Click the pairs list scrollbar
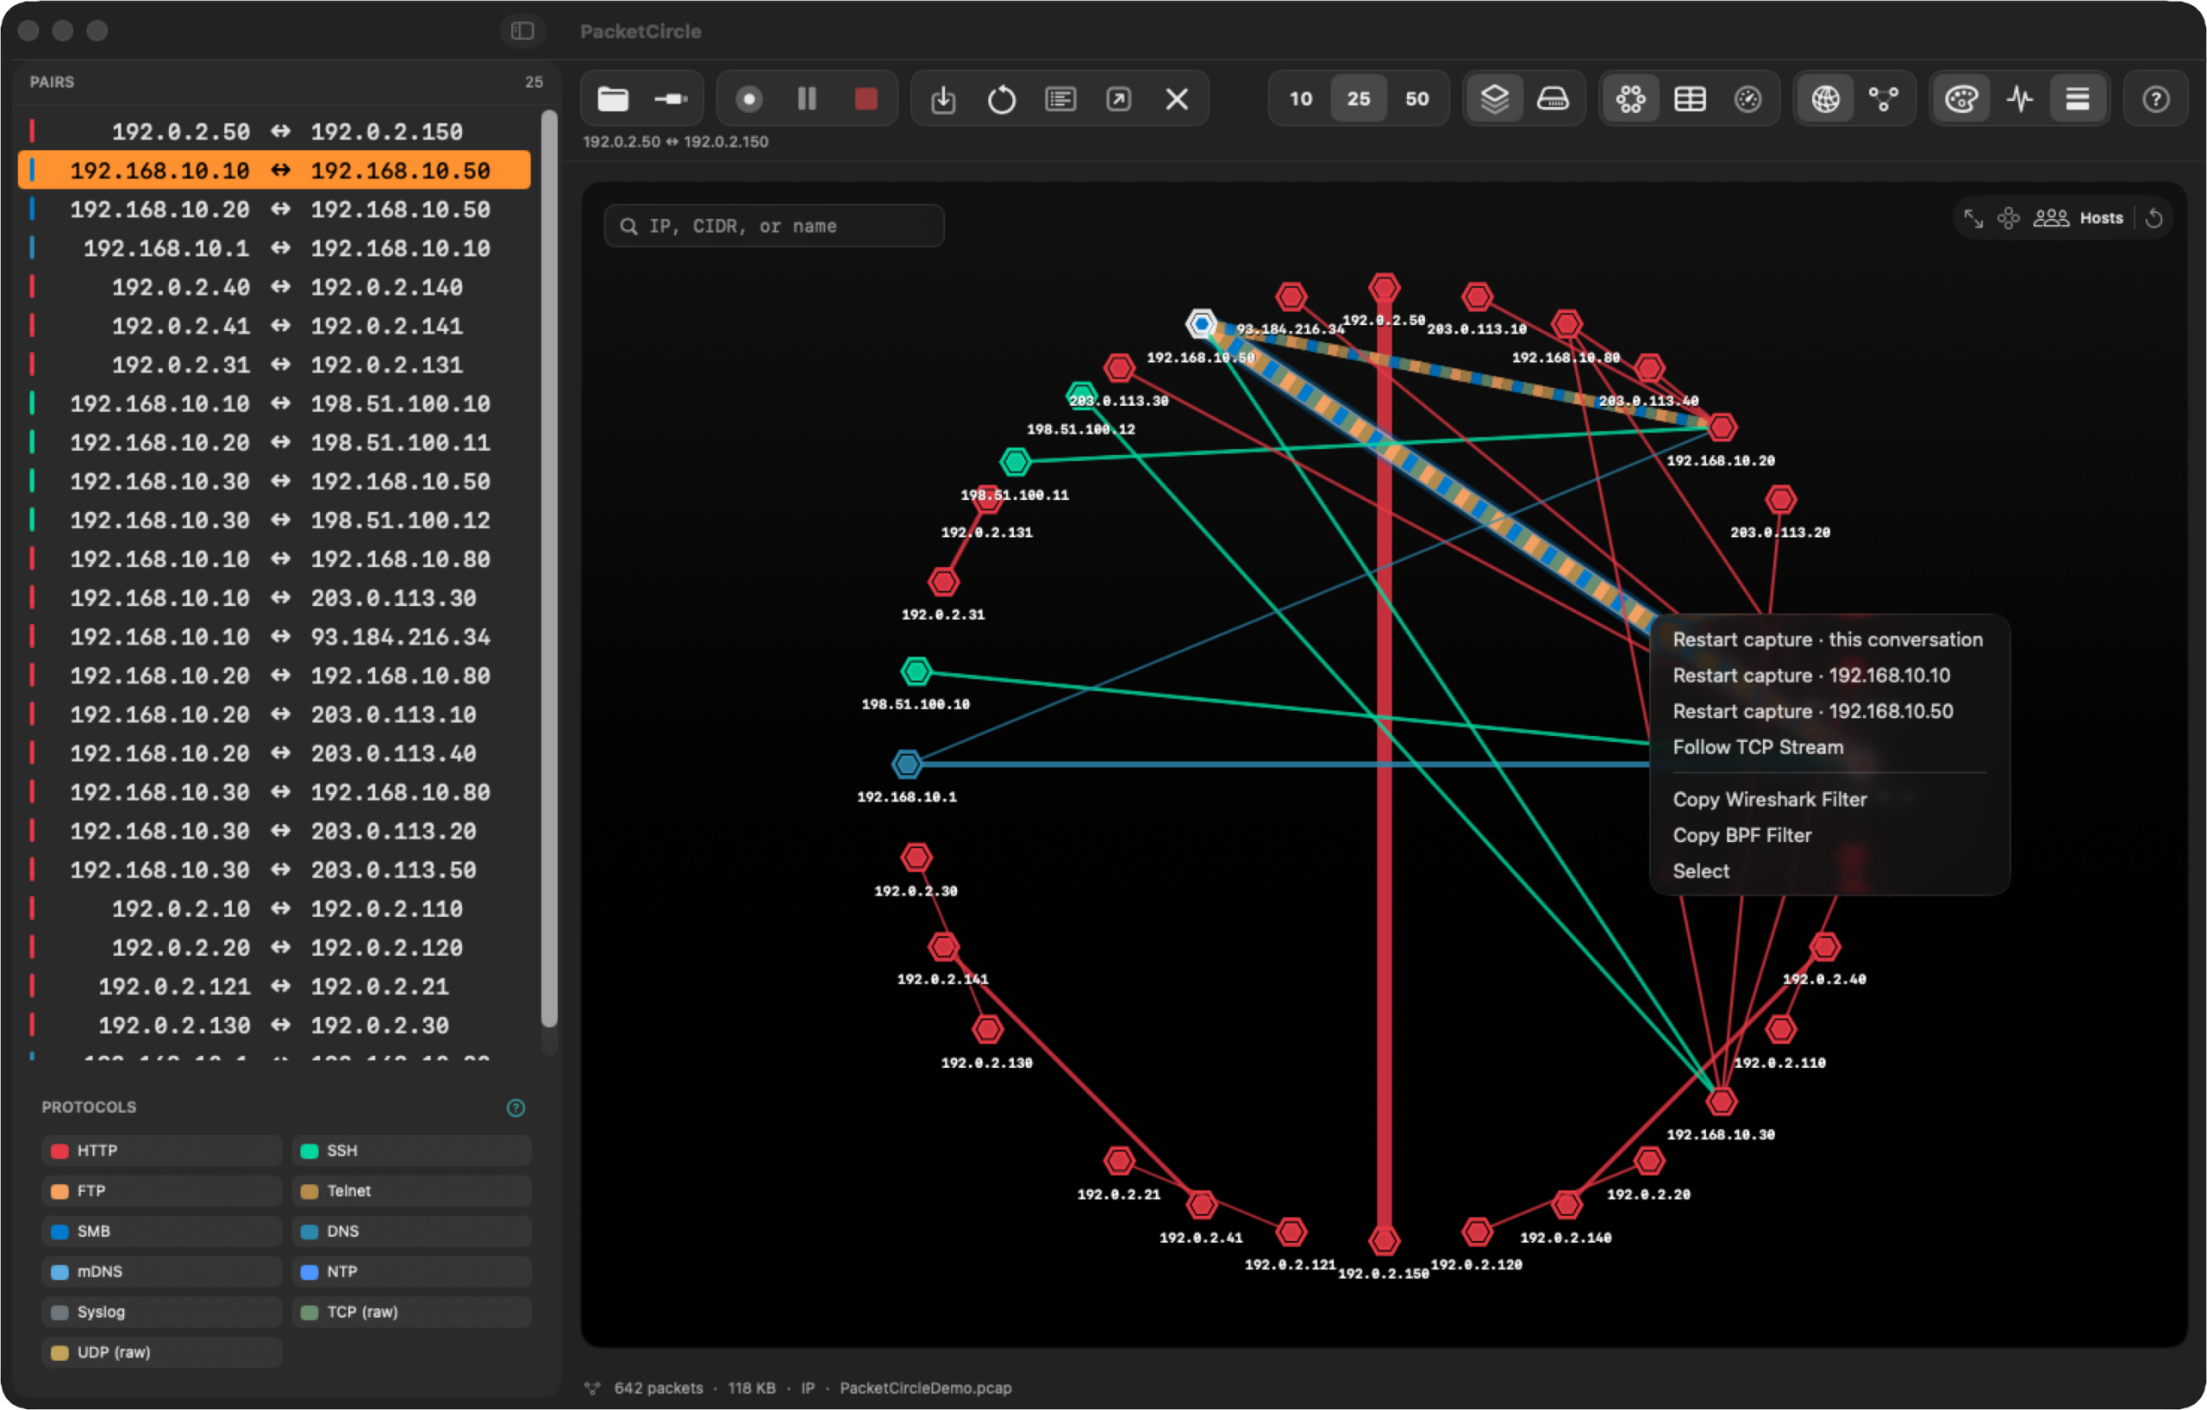 tap(549, 568)
